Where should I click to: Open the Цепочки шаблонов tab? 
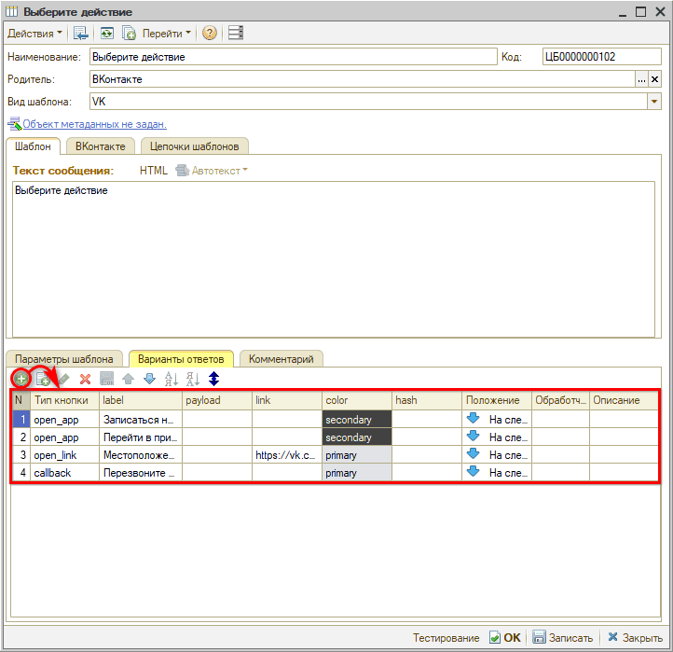194,146
